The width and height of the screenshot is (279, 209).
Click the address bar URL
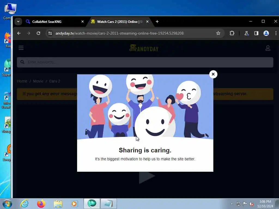click(119, 33)
